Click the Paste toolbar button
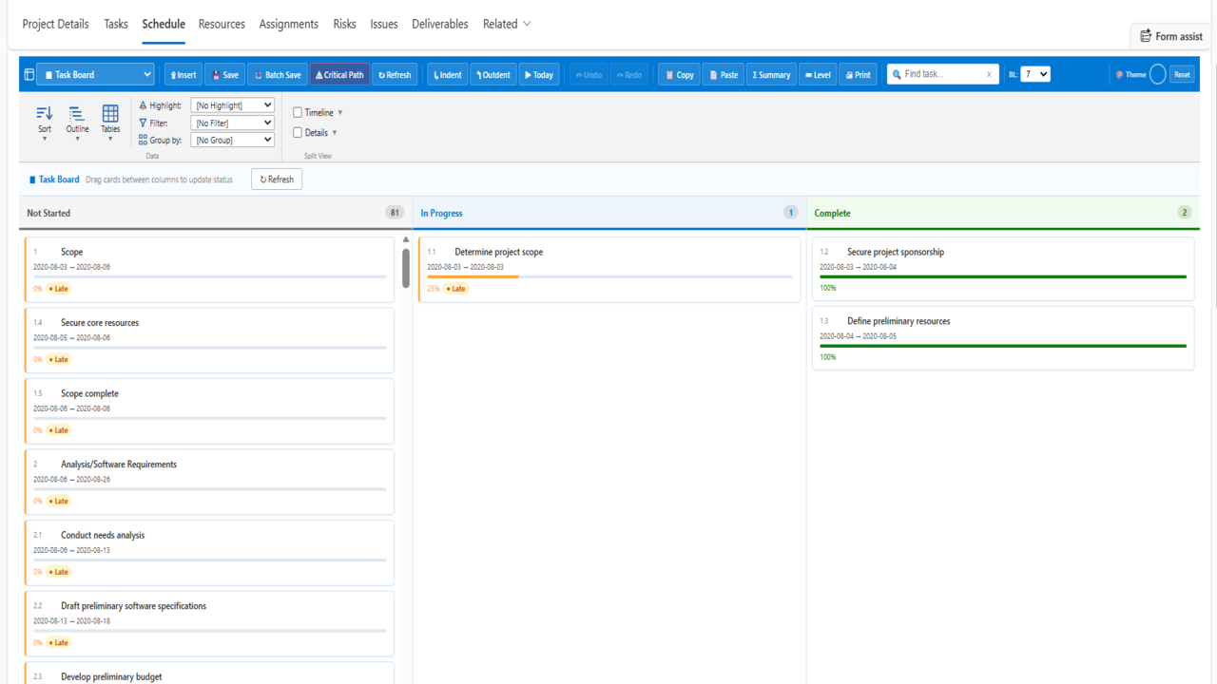This screenshot has height=684, width=1217. click(x=724, y=74)
